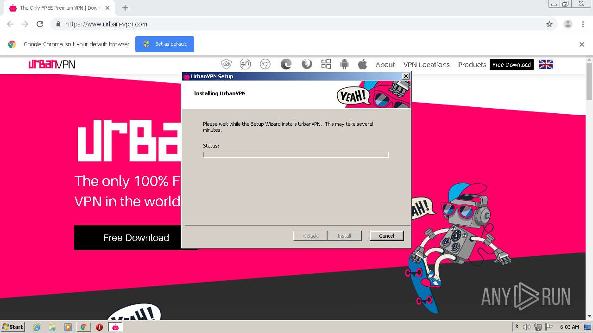The image size is (593, 333).
Task: Switch to UrbanVPN Setup taskbar button
Action: (115, 327)
